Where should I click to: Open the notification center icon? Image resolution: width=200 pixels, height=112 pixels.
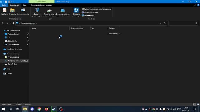194,109
